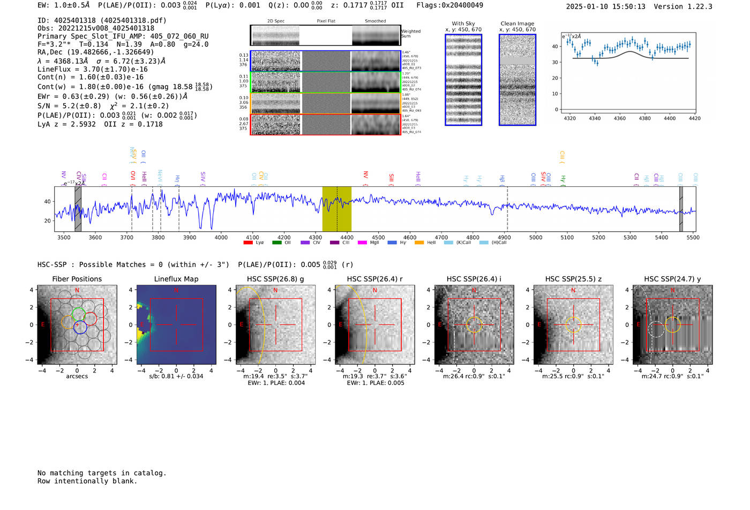Click the 'Smoothed' column header
The image size is (750, 510).
[376, 21]
